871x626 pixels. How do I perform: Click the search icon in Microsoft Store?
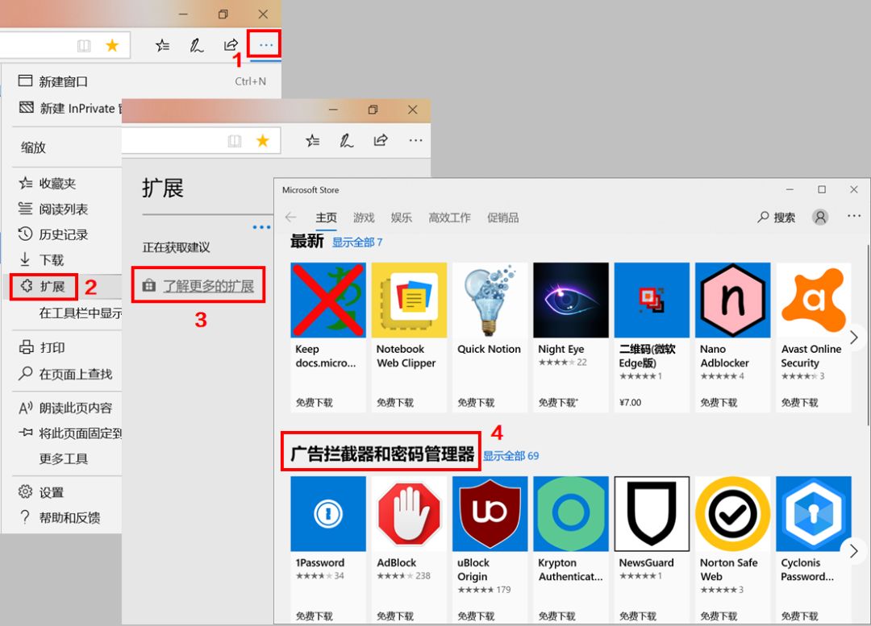[x=762, y=216]
